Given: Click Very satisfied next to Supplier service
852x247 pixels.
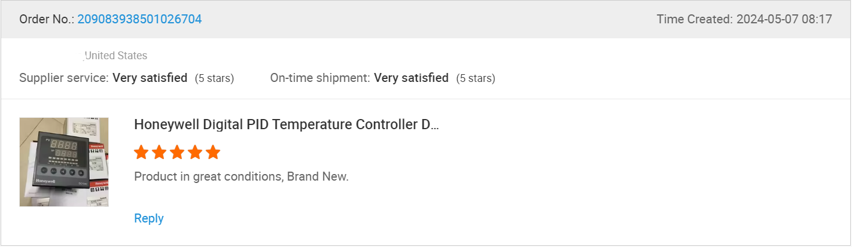Looking at the screenshot, I should click(x=150, y=78).
